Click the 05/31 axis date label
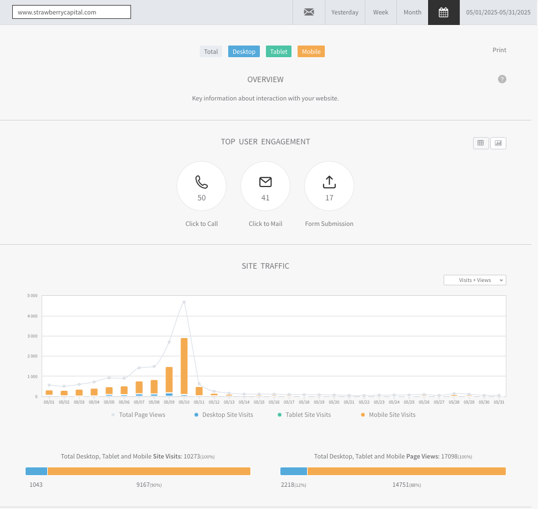538x509 pixels. (x=499, y=402)
